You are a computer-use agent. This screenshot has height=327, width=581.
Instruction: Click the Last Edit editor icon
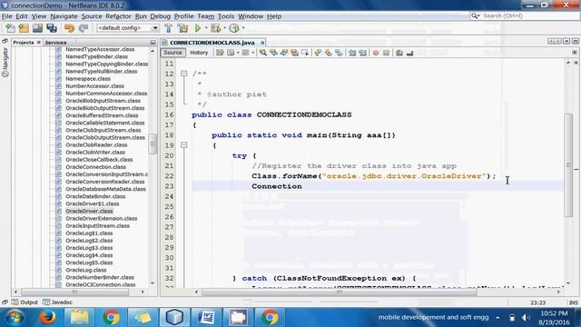point(220,53)
